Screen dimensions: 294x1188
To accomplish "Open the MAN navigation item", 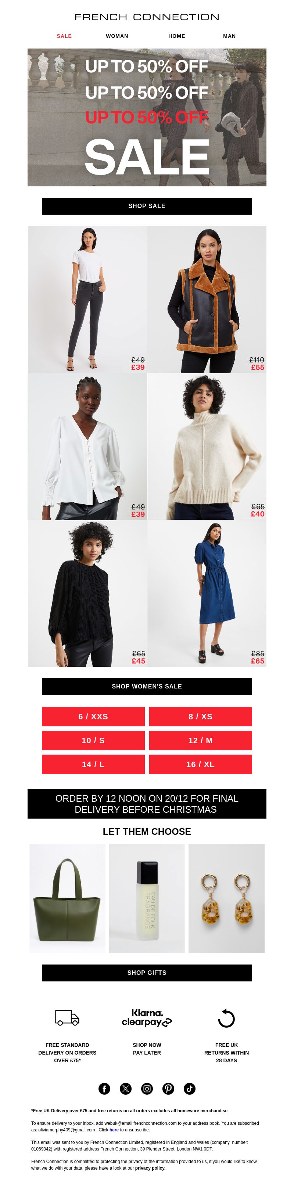I will click(x=229, y=36).
